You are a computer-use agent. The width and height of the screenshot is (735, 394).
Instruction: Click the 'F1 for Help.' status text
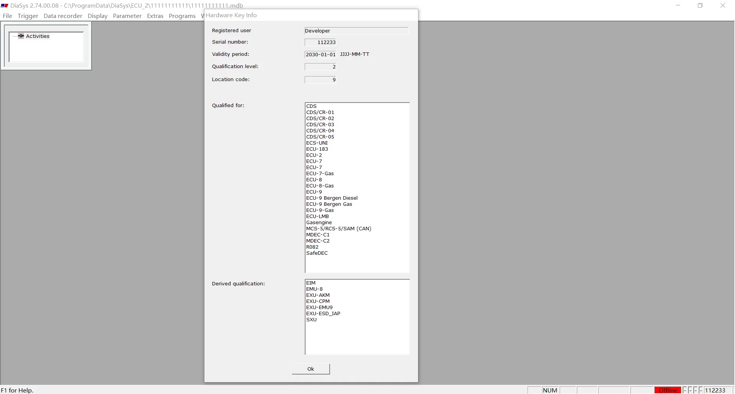(17, 390)
